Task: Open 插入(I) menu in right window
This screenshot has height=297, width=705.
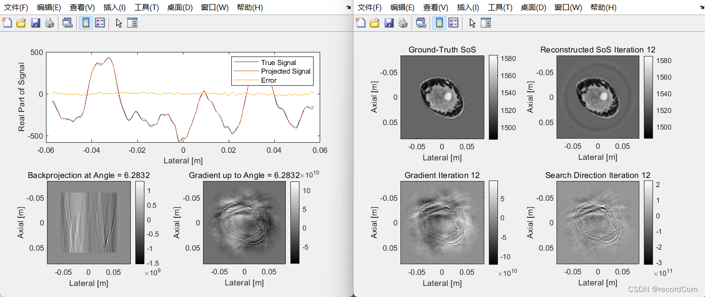Action: 468,8
